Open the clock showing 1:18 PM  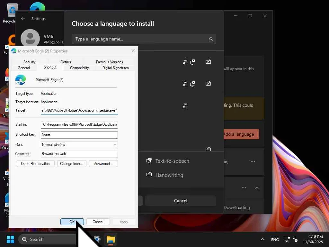313,239
